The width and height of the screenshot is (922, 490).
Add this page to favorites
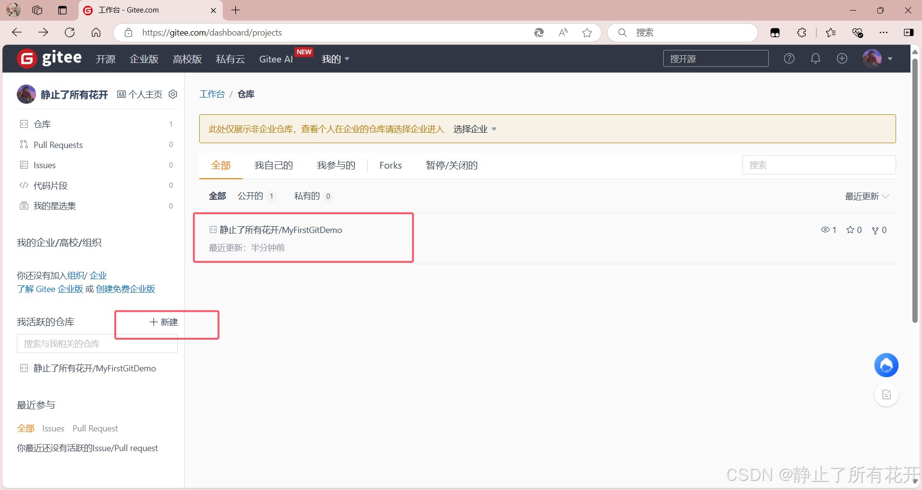point(587,32)
